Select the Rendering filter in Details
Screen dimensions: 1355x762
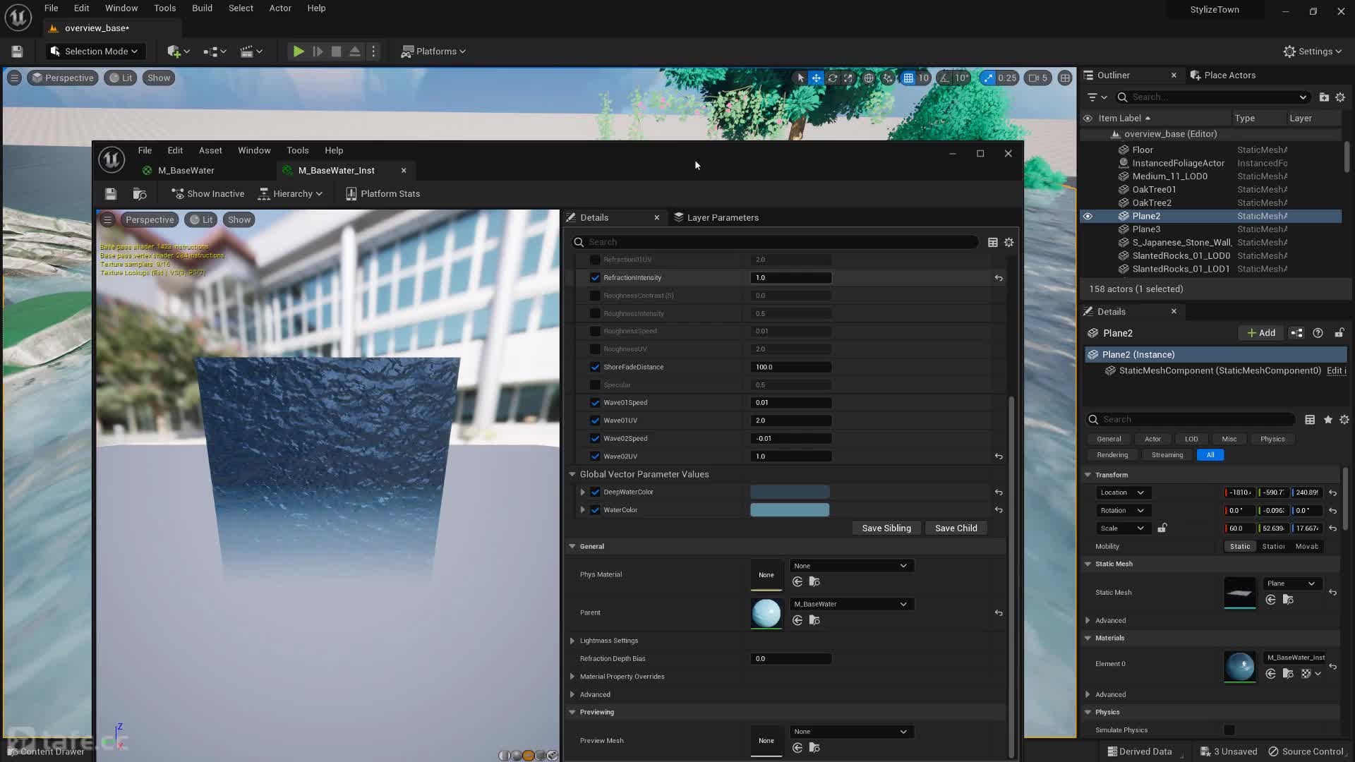1112,455
